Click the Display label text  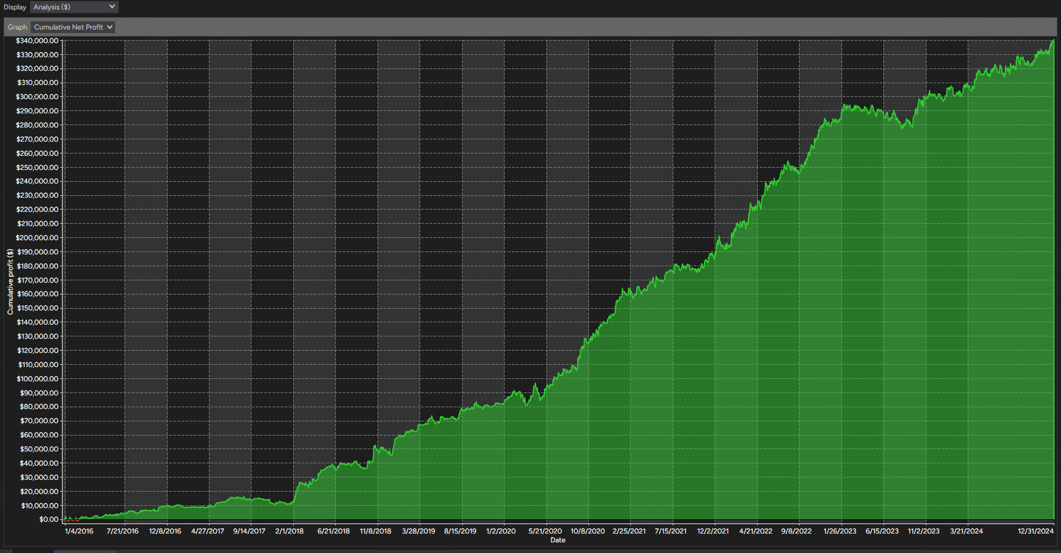[15, 7]
